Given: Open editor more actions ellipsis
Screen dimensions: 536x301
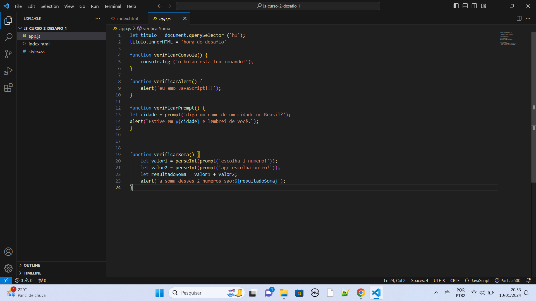Looking at the screenshot, I should tap(528, 18).
